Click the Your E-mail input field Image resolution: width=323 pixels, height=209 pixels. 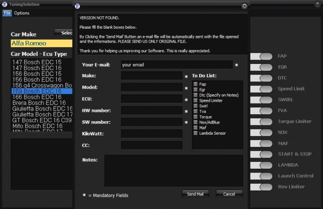point(177,65)
